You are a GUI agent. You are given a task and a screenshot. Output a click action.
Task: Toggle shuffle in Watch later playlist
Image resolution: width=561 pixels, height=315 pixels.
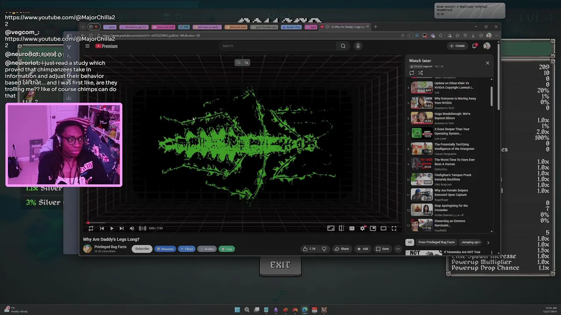click(x=420, y=73)
